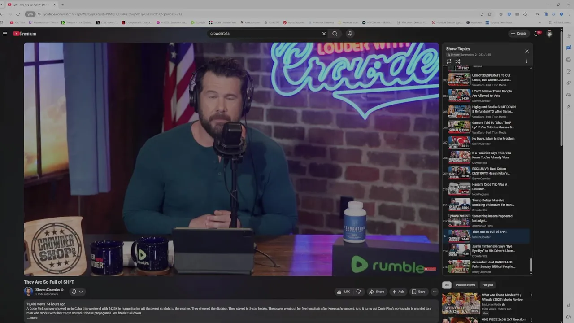
Task: Play 'Trump Delays Massive Bombing Ultimatum' item
Action: pos(486,205)
